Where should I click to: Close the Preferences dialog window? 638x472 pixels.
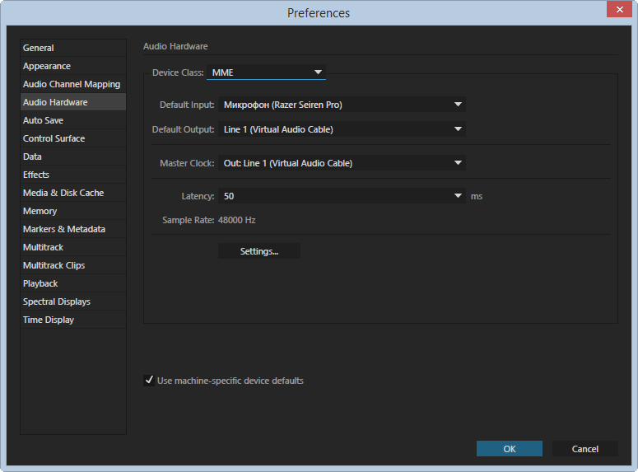coord(618,10)
